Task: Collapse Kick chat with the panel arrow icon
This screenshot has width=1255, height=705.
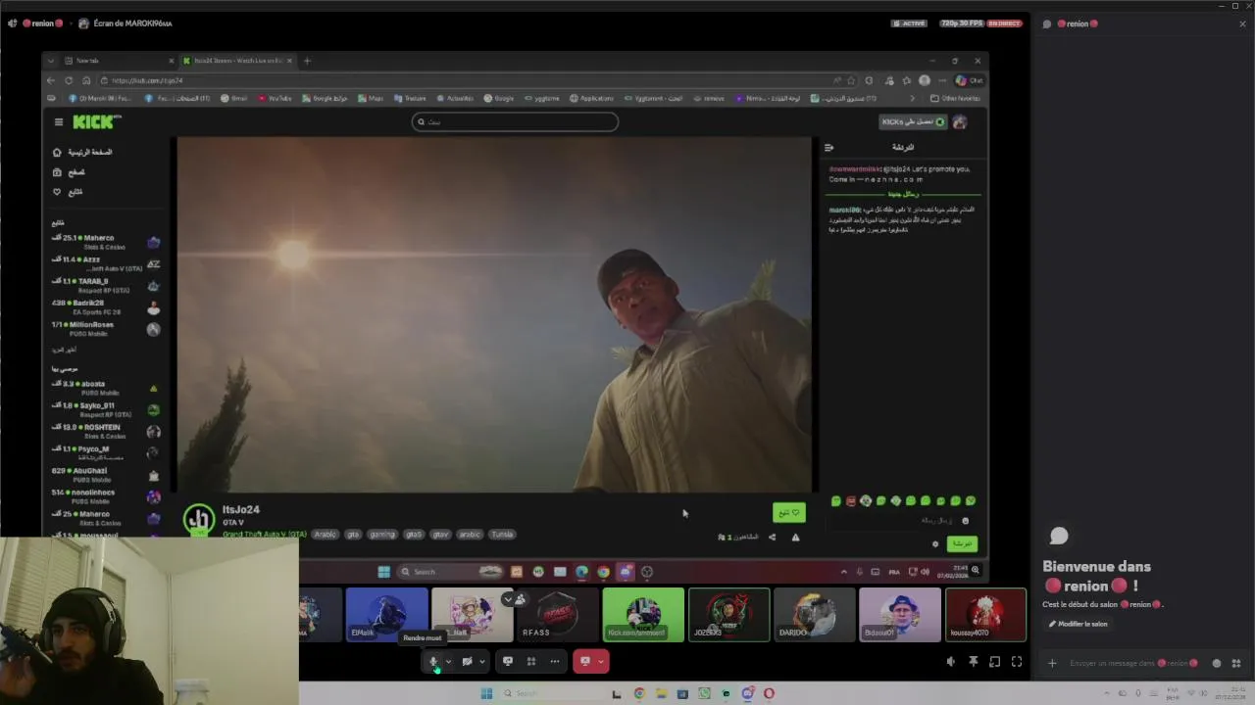Action: coord(829,148)
